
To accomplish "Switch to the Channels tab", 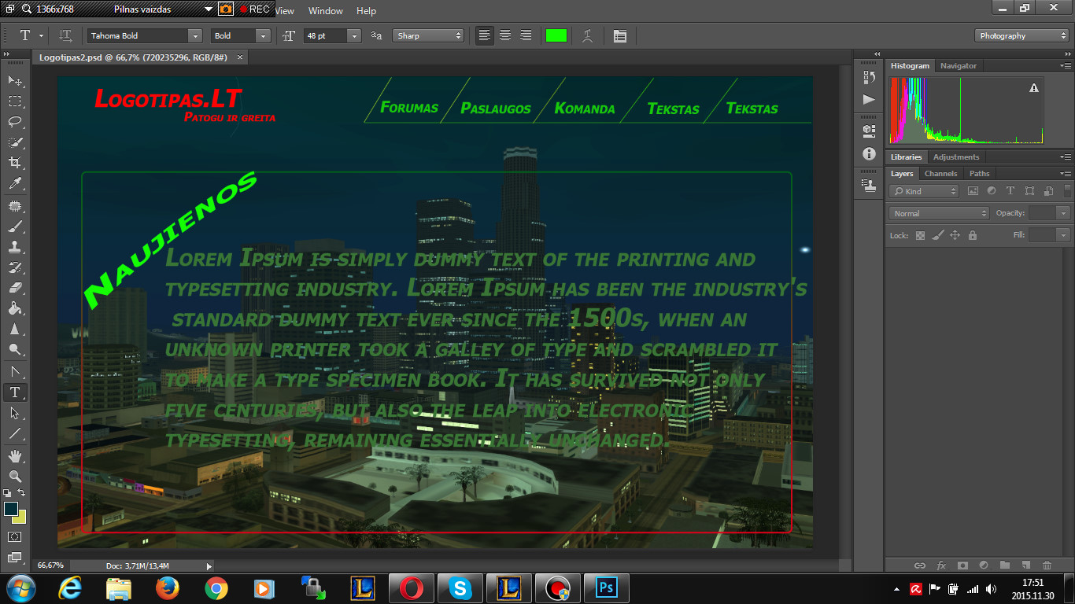I will [941, 174].
